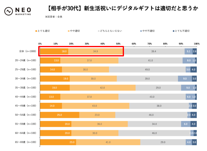Click the 42.0 segment in the 35〜39歳 bar
This screenshot has height=151, width=207.
pos(103,88)
